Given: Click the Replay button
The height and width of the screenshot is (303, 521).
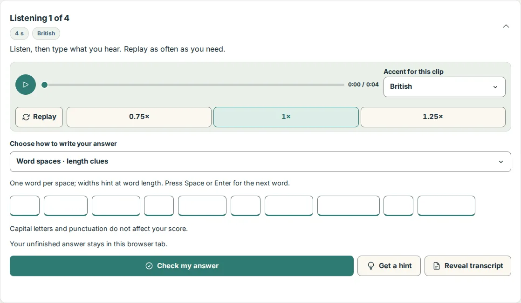Looking at the screenshot, I should (39, 117).
